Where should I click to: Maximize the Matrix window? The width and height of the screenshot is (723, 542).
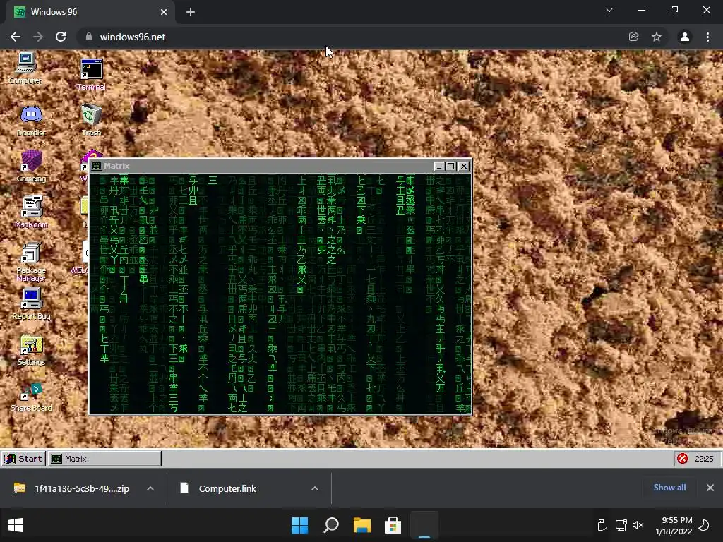click(x=451, y=166)
